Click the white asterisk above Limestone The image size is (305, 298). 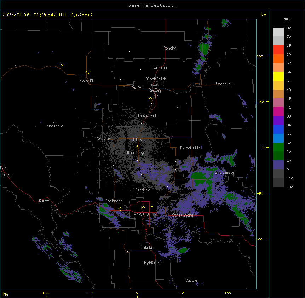click(x=54, y=122)
